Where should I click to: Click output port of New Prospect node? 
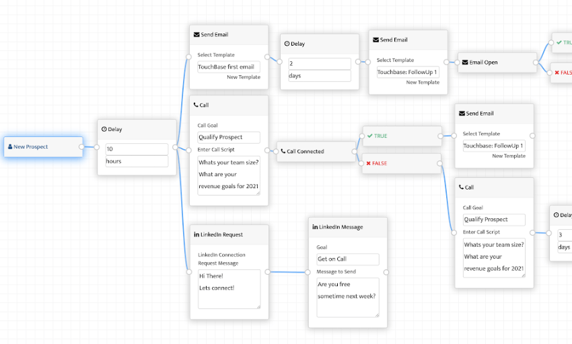[82, 146]
